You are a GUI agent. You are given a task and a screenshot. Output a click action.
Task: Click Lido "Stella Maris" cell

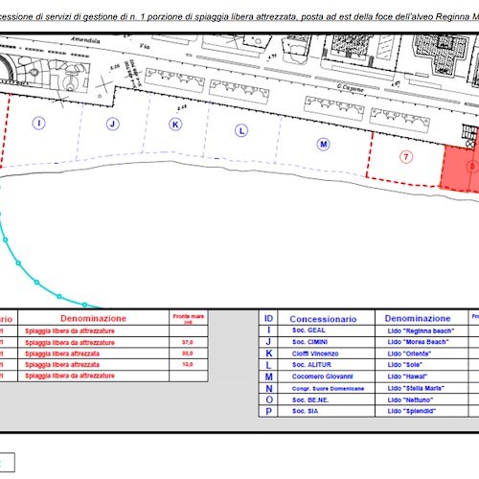[x=416, y=388]
